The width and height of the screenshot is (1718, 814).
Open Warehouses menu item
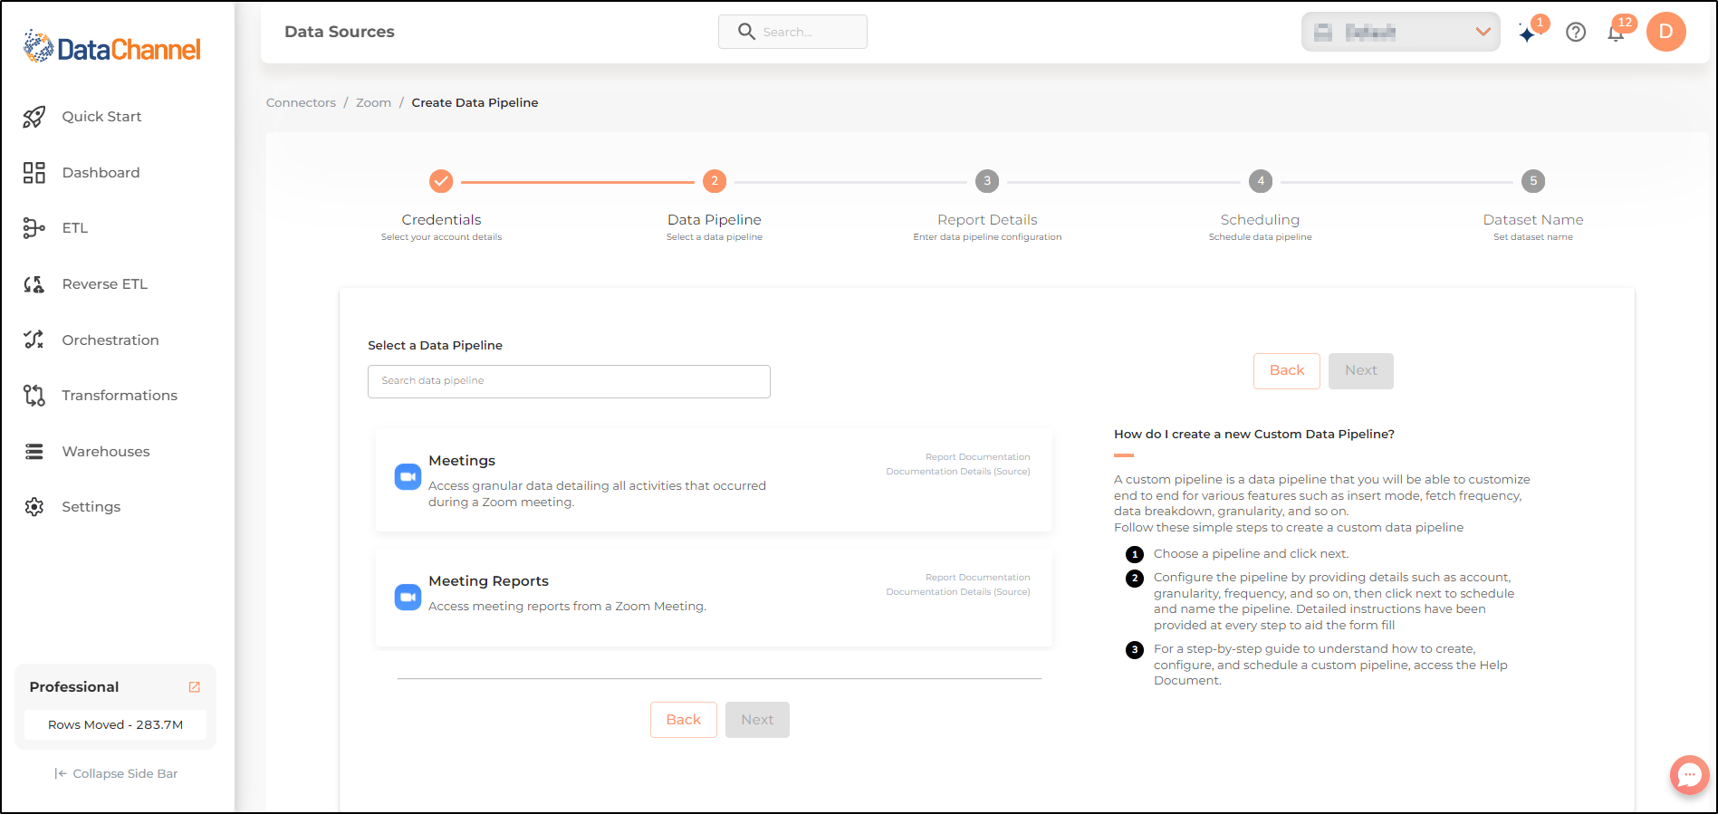coord(106,452)
